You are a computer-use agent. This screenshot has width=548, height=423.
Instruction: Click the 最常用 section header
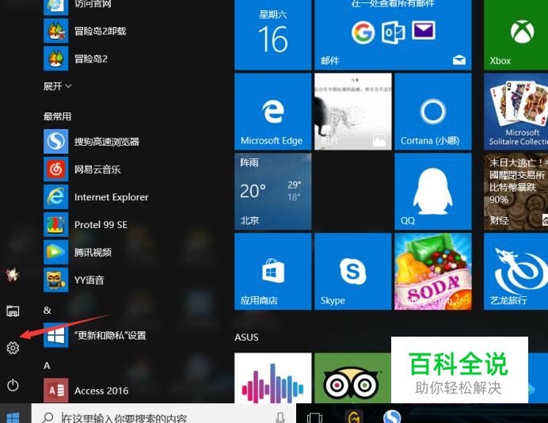(57, 116)
